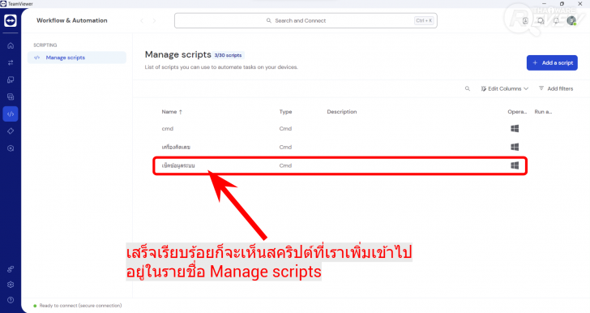This screenshot has width=590, height=313.
Task: Select the script named cmd
Action: (x=168, y=128)
